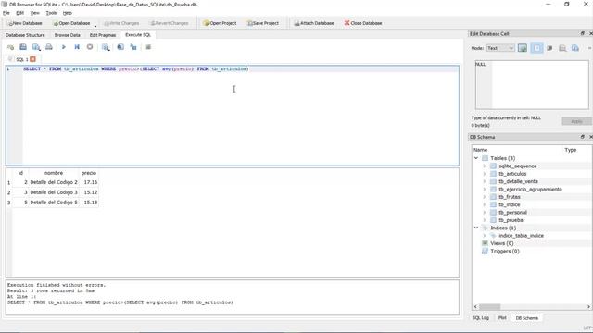
Task: Expand the tb_articulos table
Action: (x=485, y=174)
